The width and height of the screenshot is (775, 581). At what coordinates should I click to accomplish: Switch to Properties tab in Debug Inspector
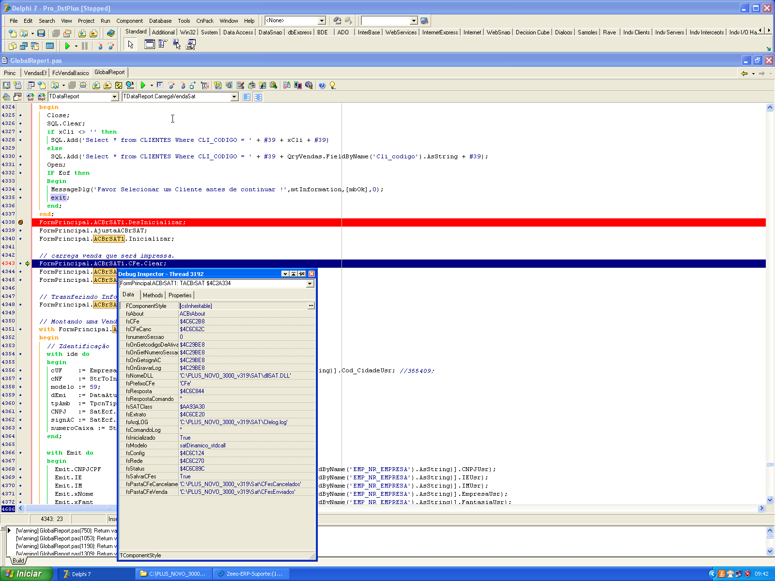point(180,295)
